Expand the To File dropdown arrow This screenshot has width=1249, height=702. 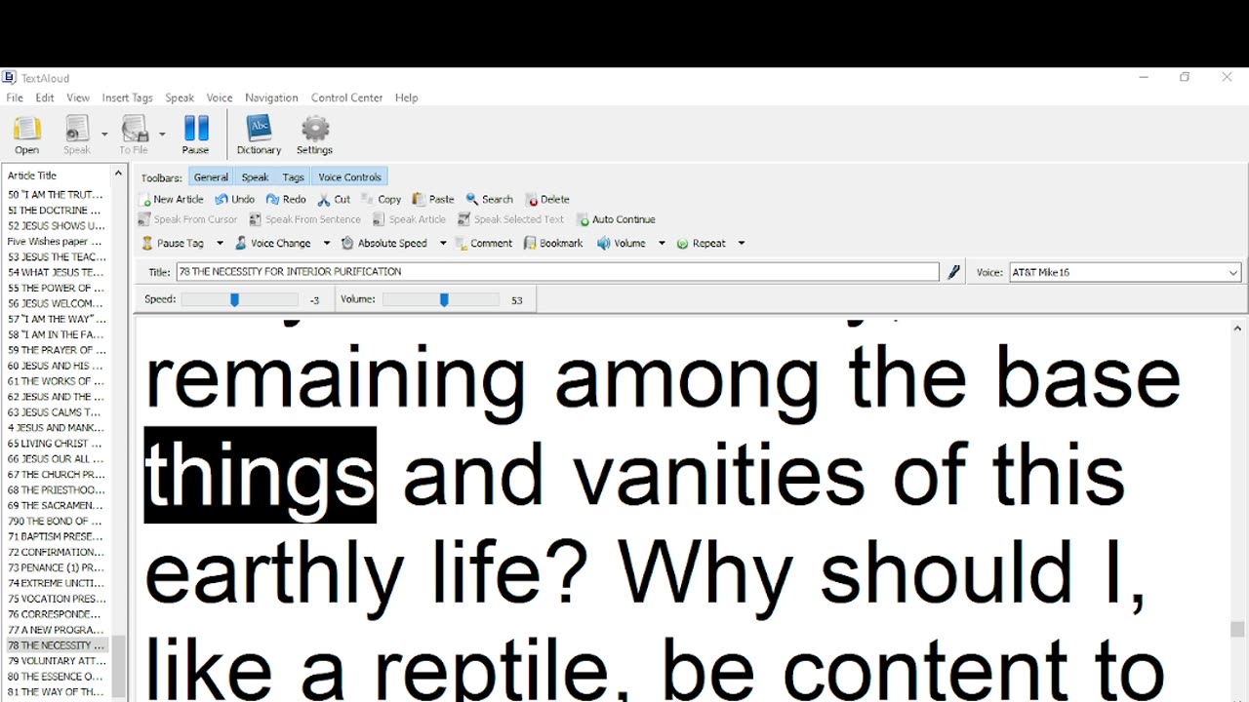162,135
